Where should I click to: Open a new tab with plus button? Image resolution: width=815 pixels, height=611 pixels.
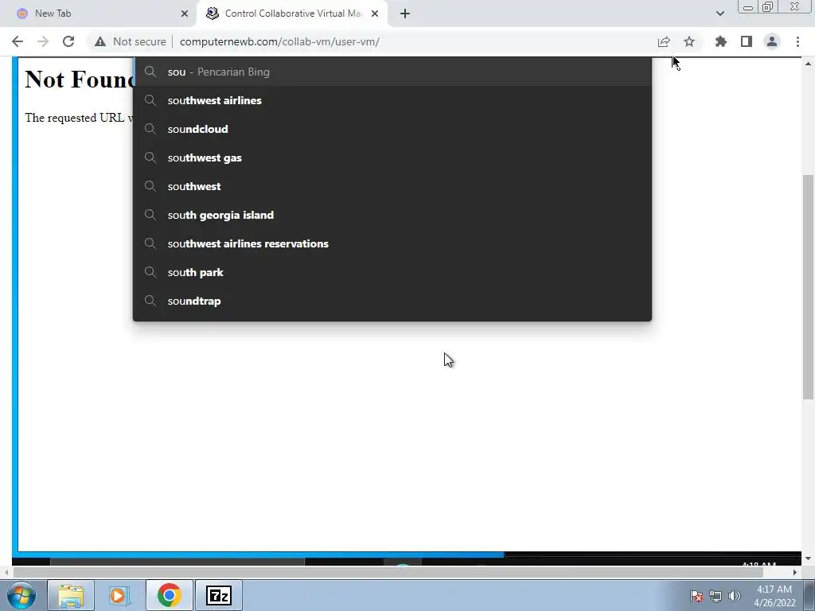click(405, 14)
